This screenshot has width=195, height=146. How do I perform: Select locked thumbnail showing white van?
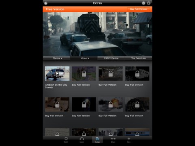pos(137,73)
